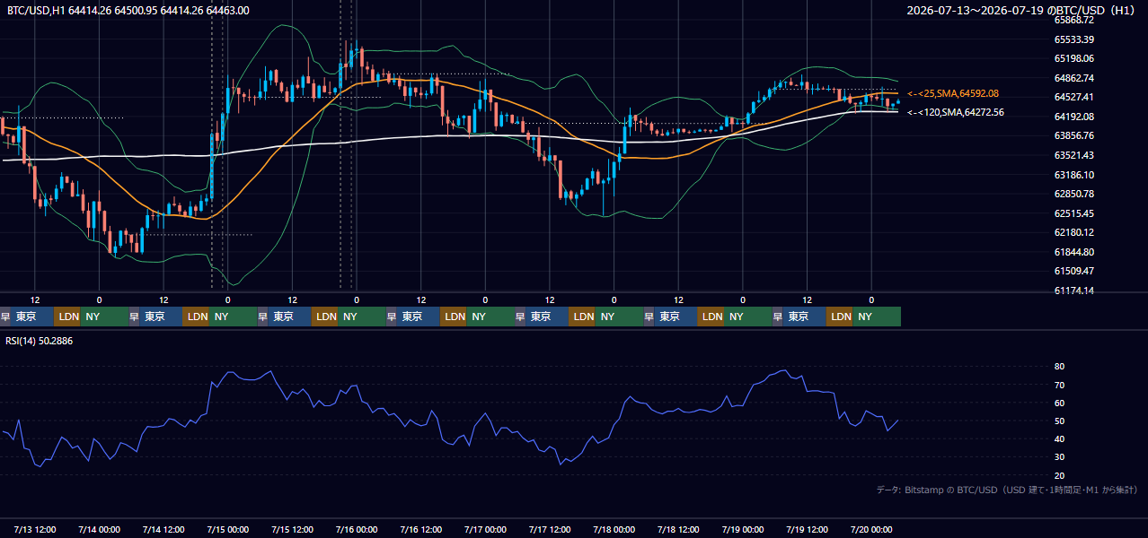Click the RSI scale value 50
The height and width of the screenshot is (538, 1148).
(x=1059, y=421)
